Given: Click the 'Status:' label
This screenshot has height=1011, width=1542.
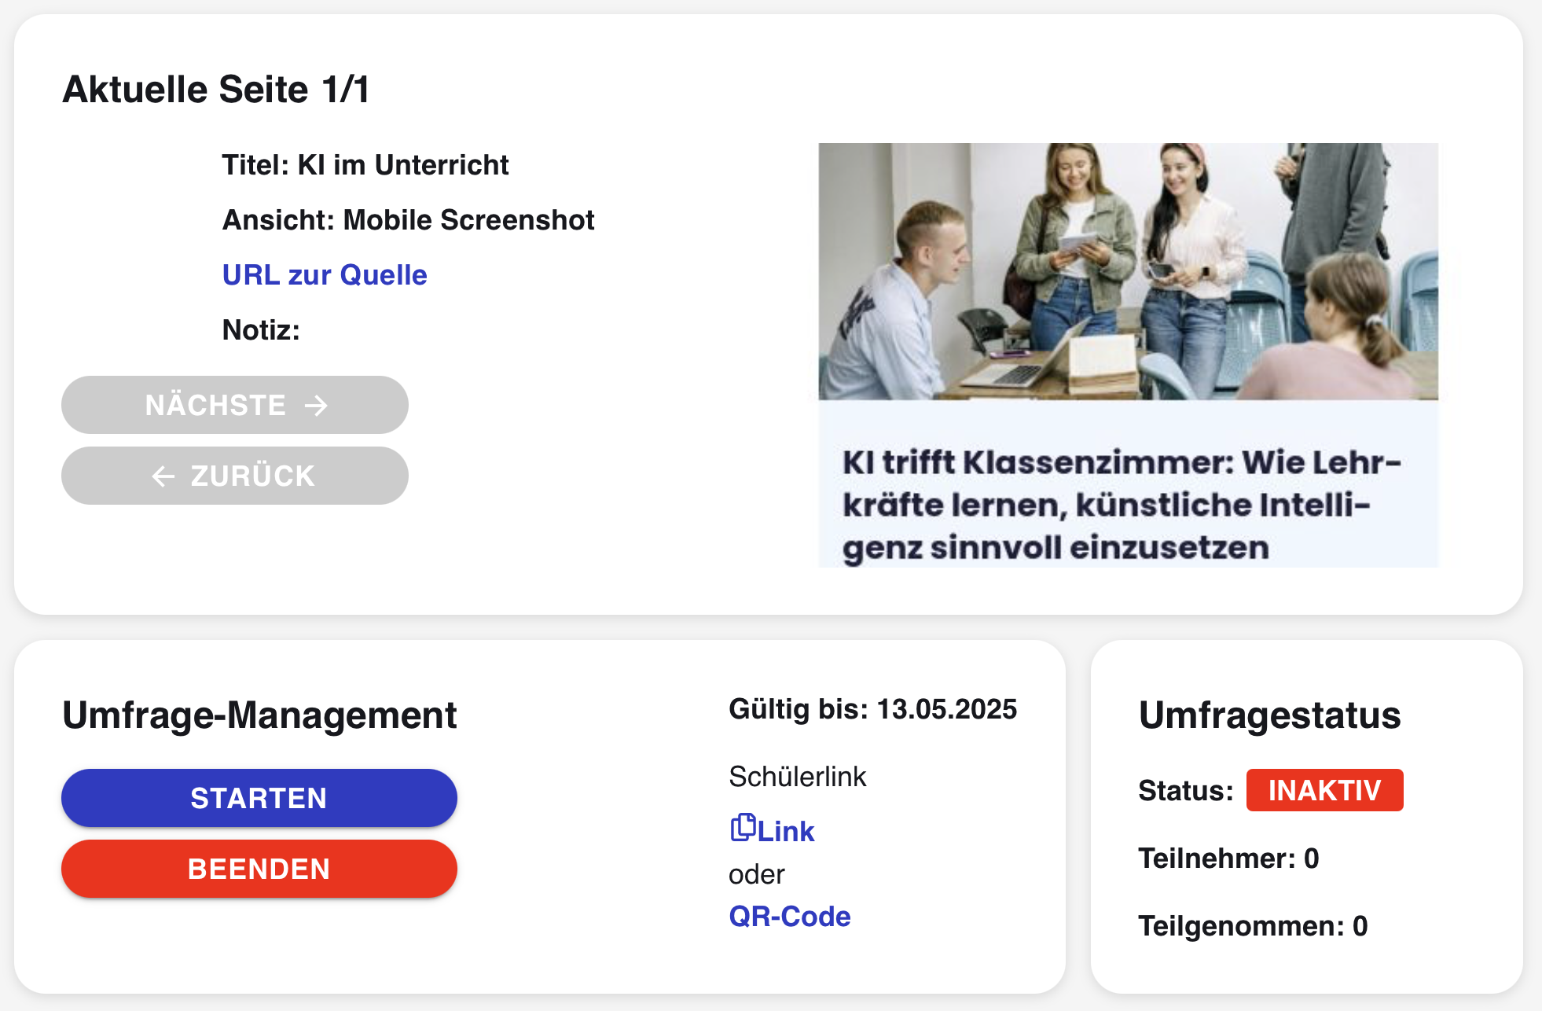Looking at the screenshot, I should [1186, 791].
